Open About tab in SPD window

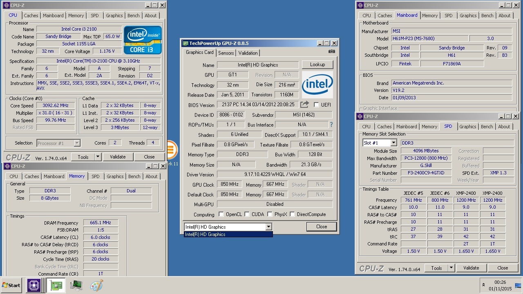[x=504, y=127]
